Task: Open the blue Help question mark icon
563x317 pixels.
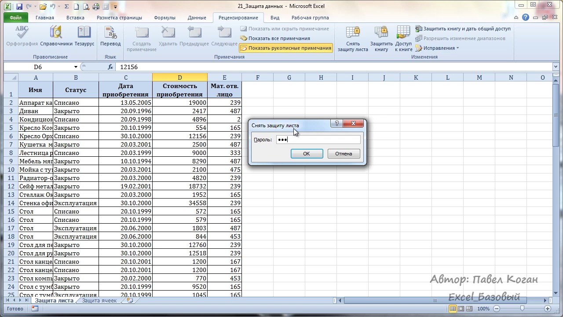Action: pos(526,18)
